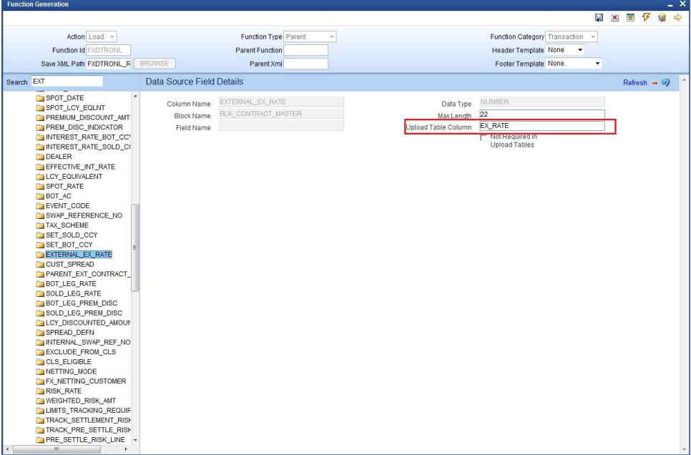This screenshot has width=691, height=455.
Task: Click folder icon of NETTING_MODE
Action: [40, 371]
